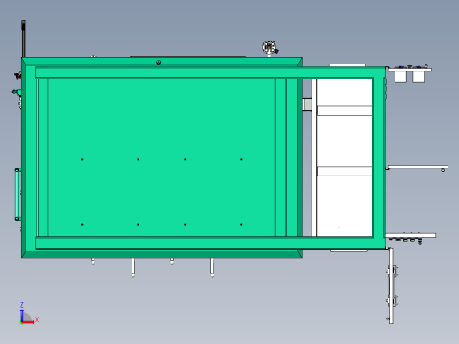Select the white tray panel beside the chamber

344,158
